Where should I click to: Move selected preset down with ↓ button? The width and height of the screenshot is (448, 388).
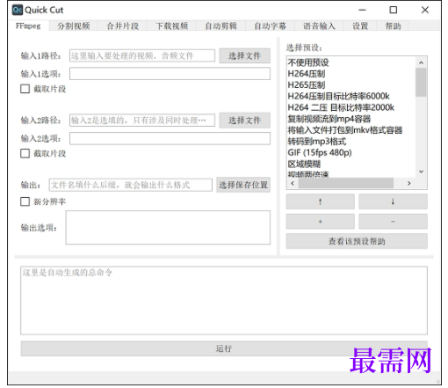(393, 201)
